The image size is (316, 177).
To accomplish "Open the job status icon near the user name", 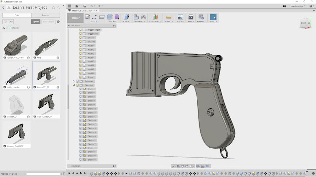I will click(284, 6).
